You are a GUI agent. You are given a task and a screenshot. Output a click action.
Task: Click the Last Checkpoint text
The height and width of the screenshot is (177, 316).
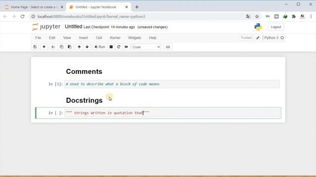tap(109, 27)
